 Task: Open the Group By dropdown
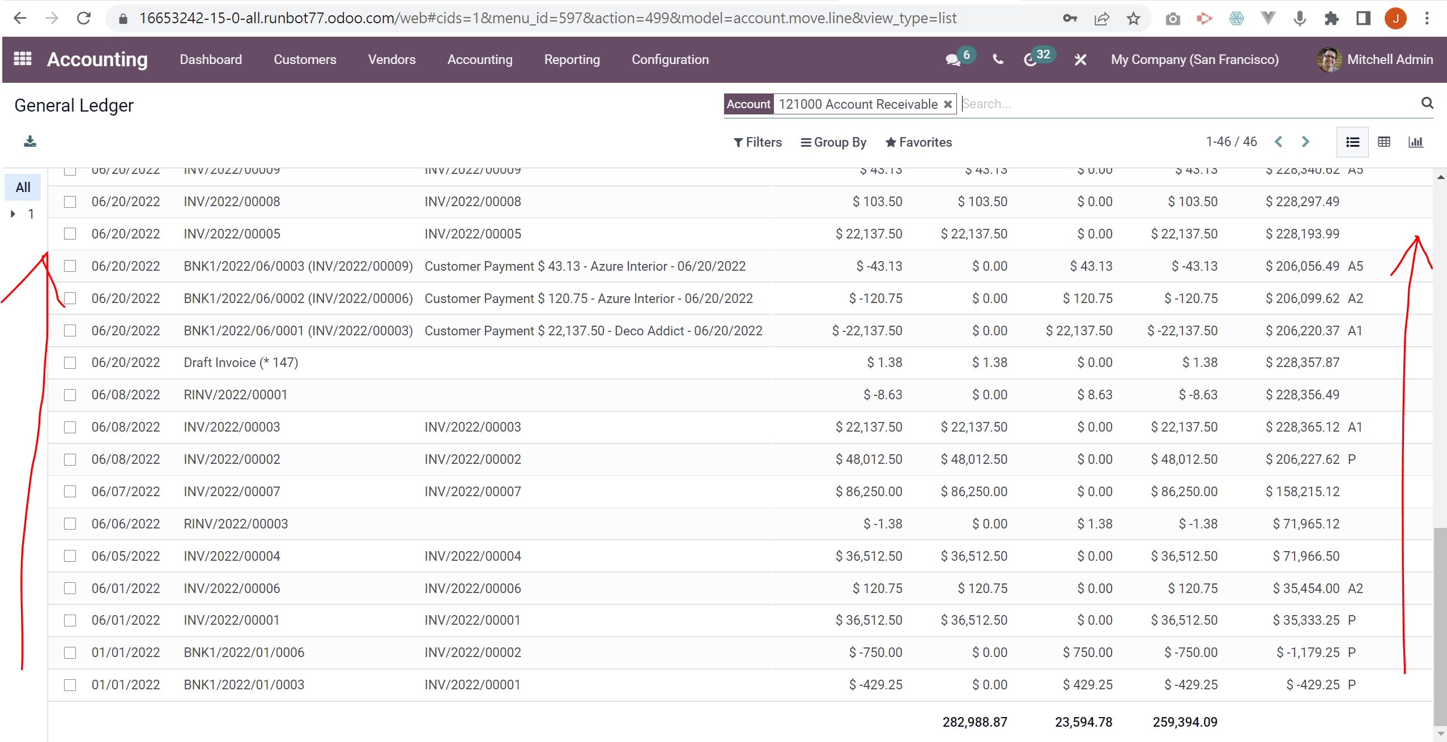[833, 142]
